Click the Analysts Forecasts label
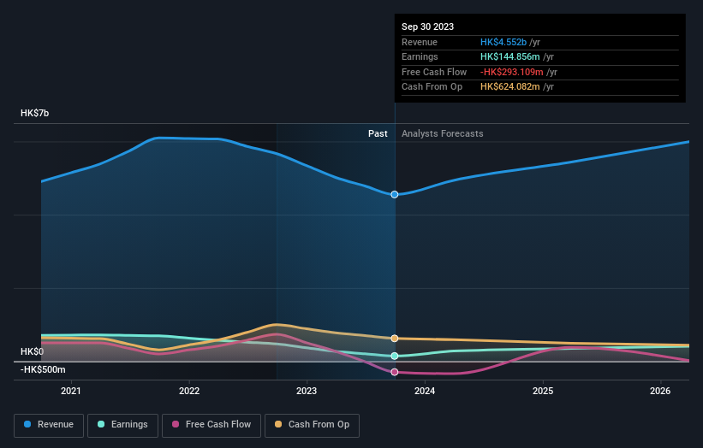The image size is (703, 448). coord(443,133)
